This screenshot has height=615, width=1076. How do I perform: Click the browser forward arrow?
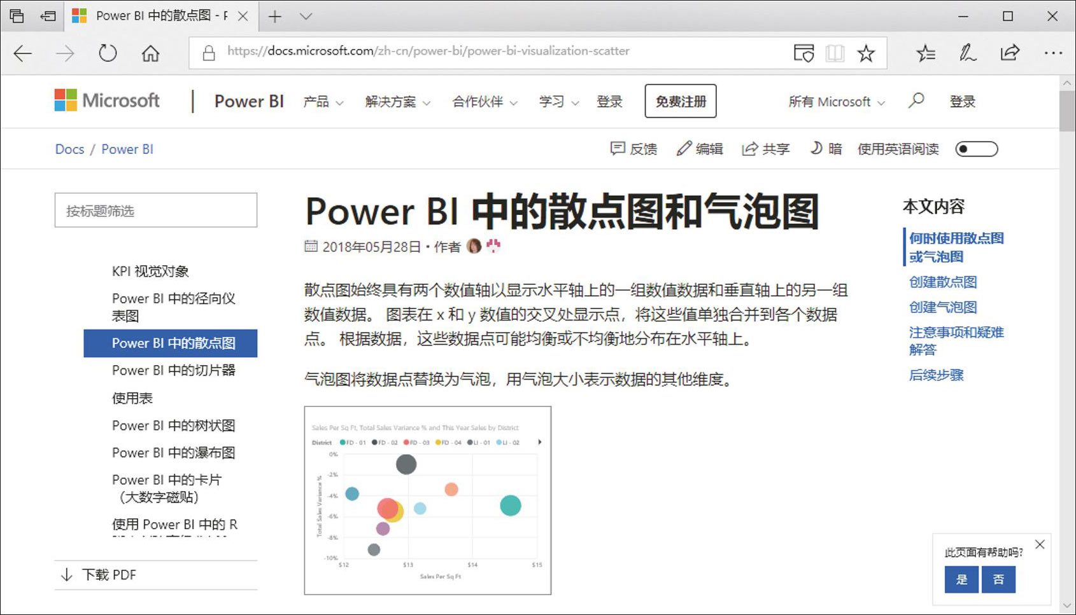coord(65,53)
